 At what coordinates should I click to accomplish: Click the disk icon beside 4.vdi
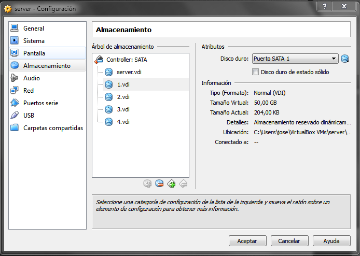point(108,122)
